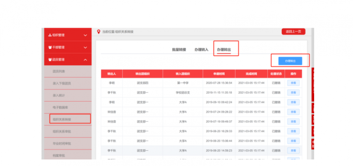Open 录入下级团员 in the sidebar
The width and height of the screenshot is (353, 166).
(x=62, y=83)
